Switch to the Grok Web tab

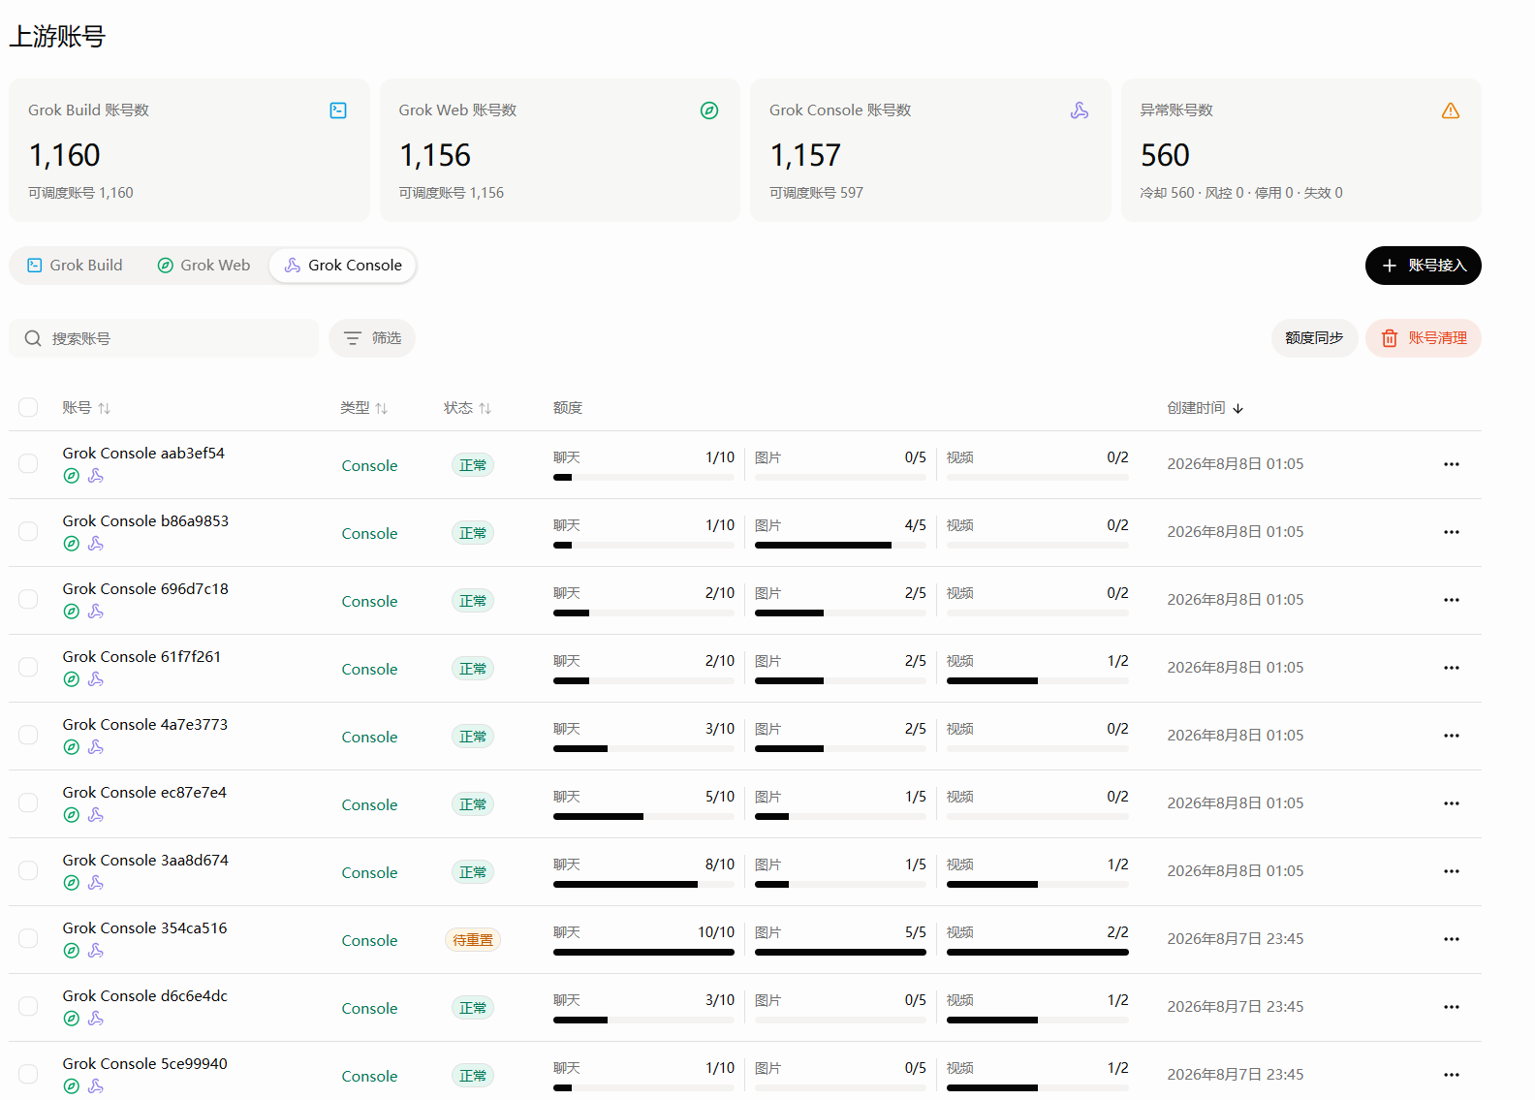click(x=204, y=266)
